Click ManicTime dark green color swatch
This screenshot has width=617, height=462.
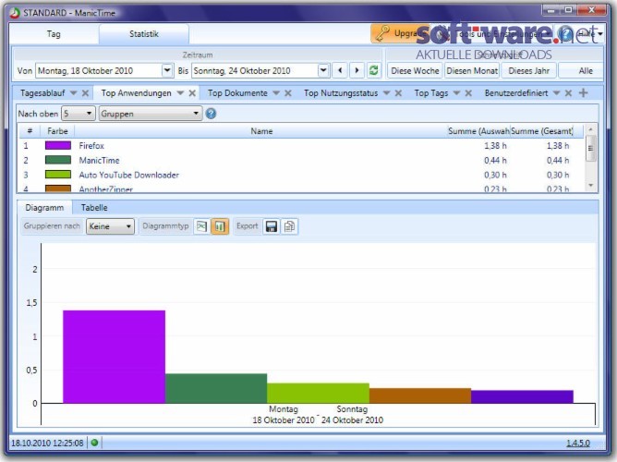pos(58,160)
